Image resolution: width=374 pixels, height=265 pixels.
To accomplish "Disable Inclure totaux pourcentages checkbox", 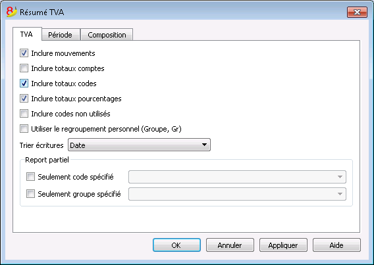I will click(24, 99).
